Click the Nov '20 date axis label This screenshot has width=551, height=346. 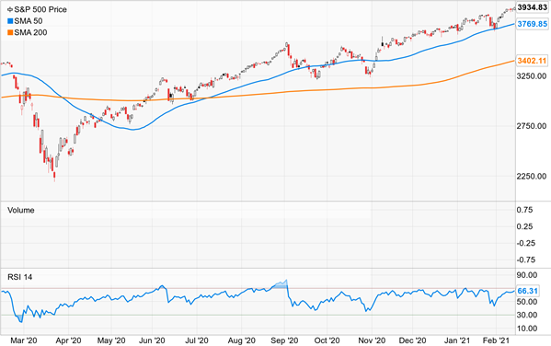372,340
